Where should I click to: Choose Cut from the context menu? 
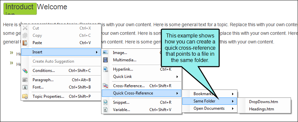pos(61,28)
